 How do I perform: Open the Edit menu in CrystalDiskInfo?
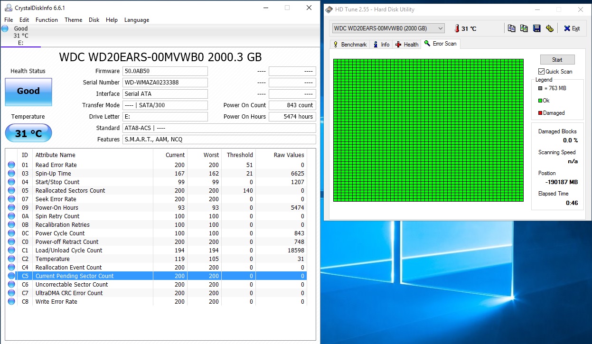(x=24, y=20)
